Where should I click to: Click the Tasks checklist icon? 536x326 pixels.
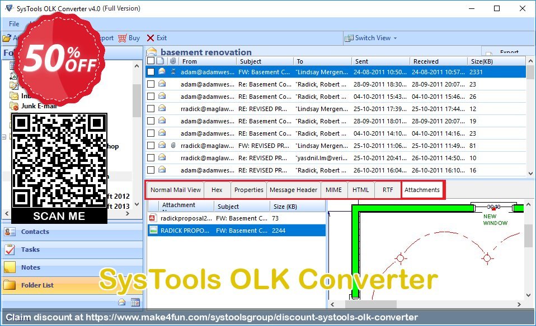10,250
